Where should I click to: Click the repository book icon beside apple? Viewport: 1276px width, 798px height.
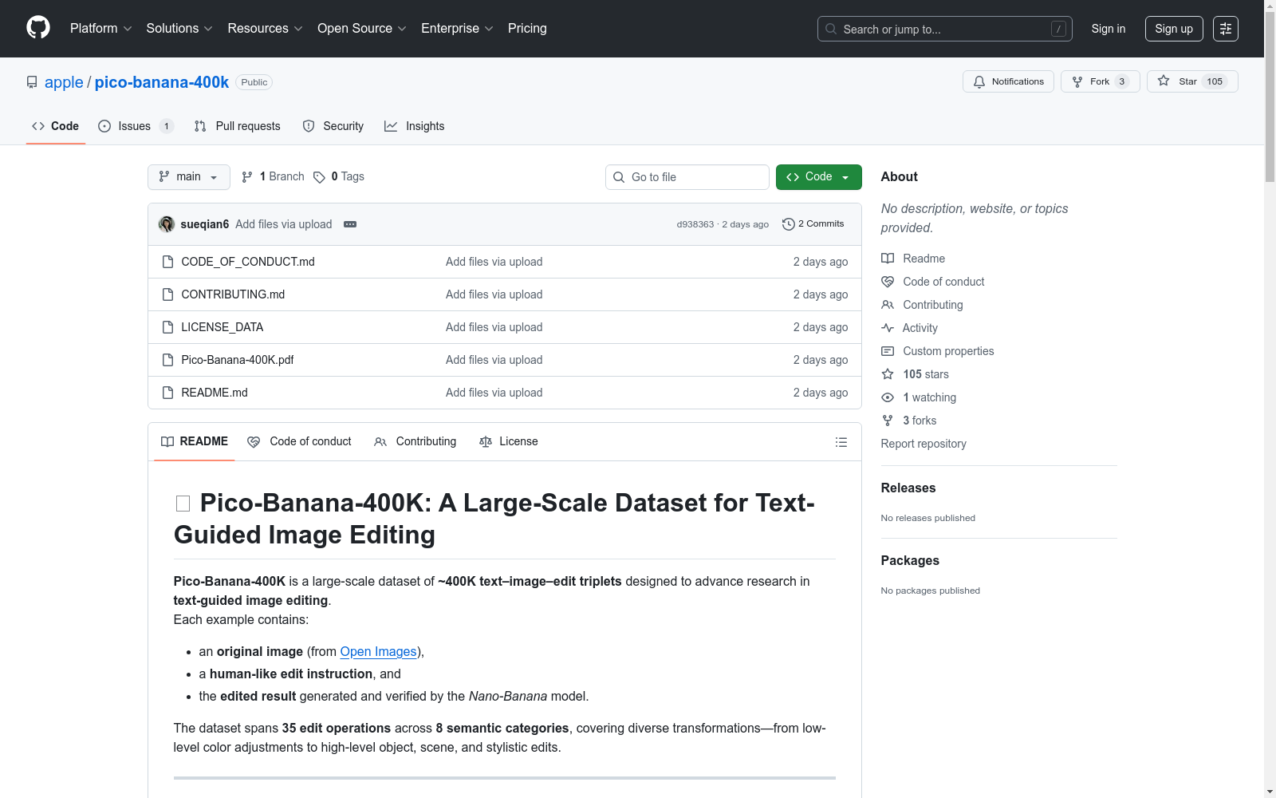point(32,82)
